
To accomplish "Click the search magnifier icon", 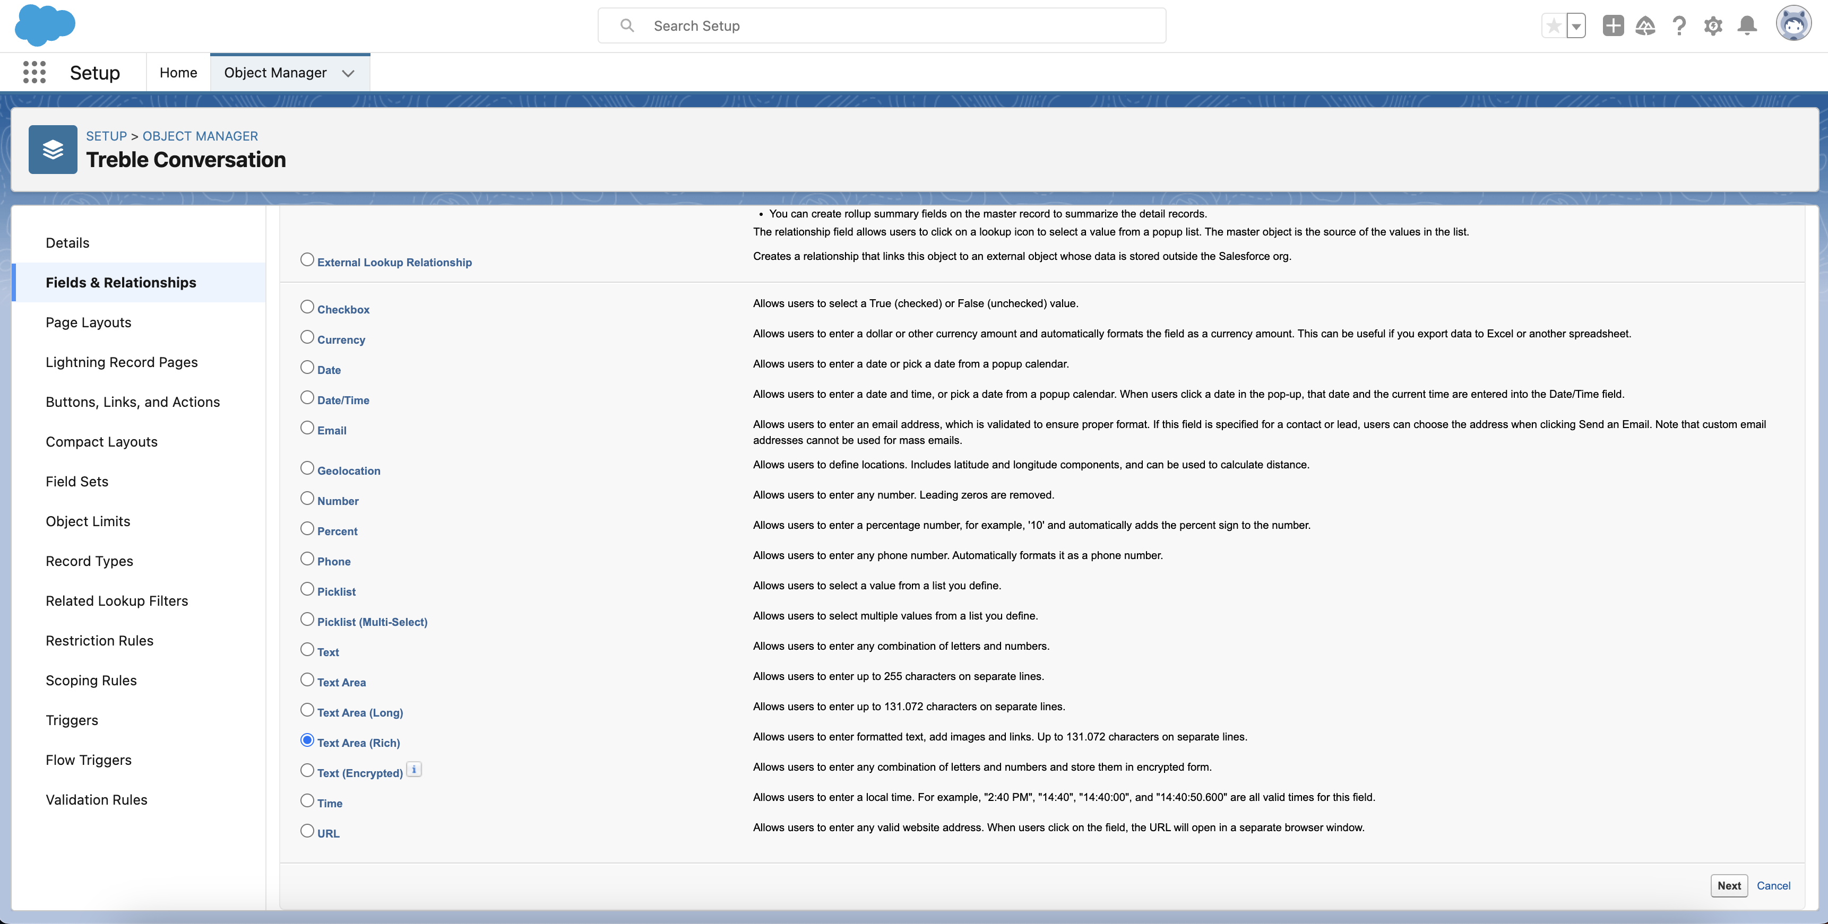I will point(627,25).
